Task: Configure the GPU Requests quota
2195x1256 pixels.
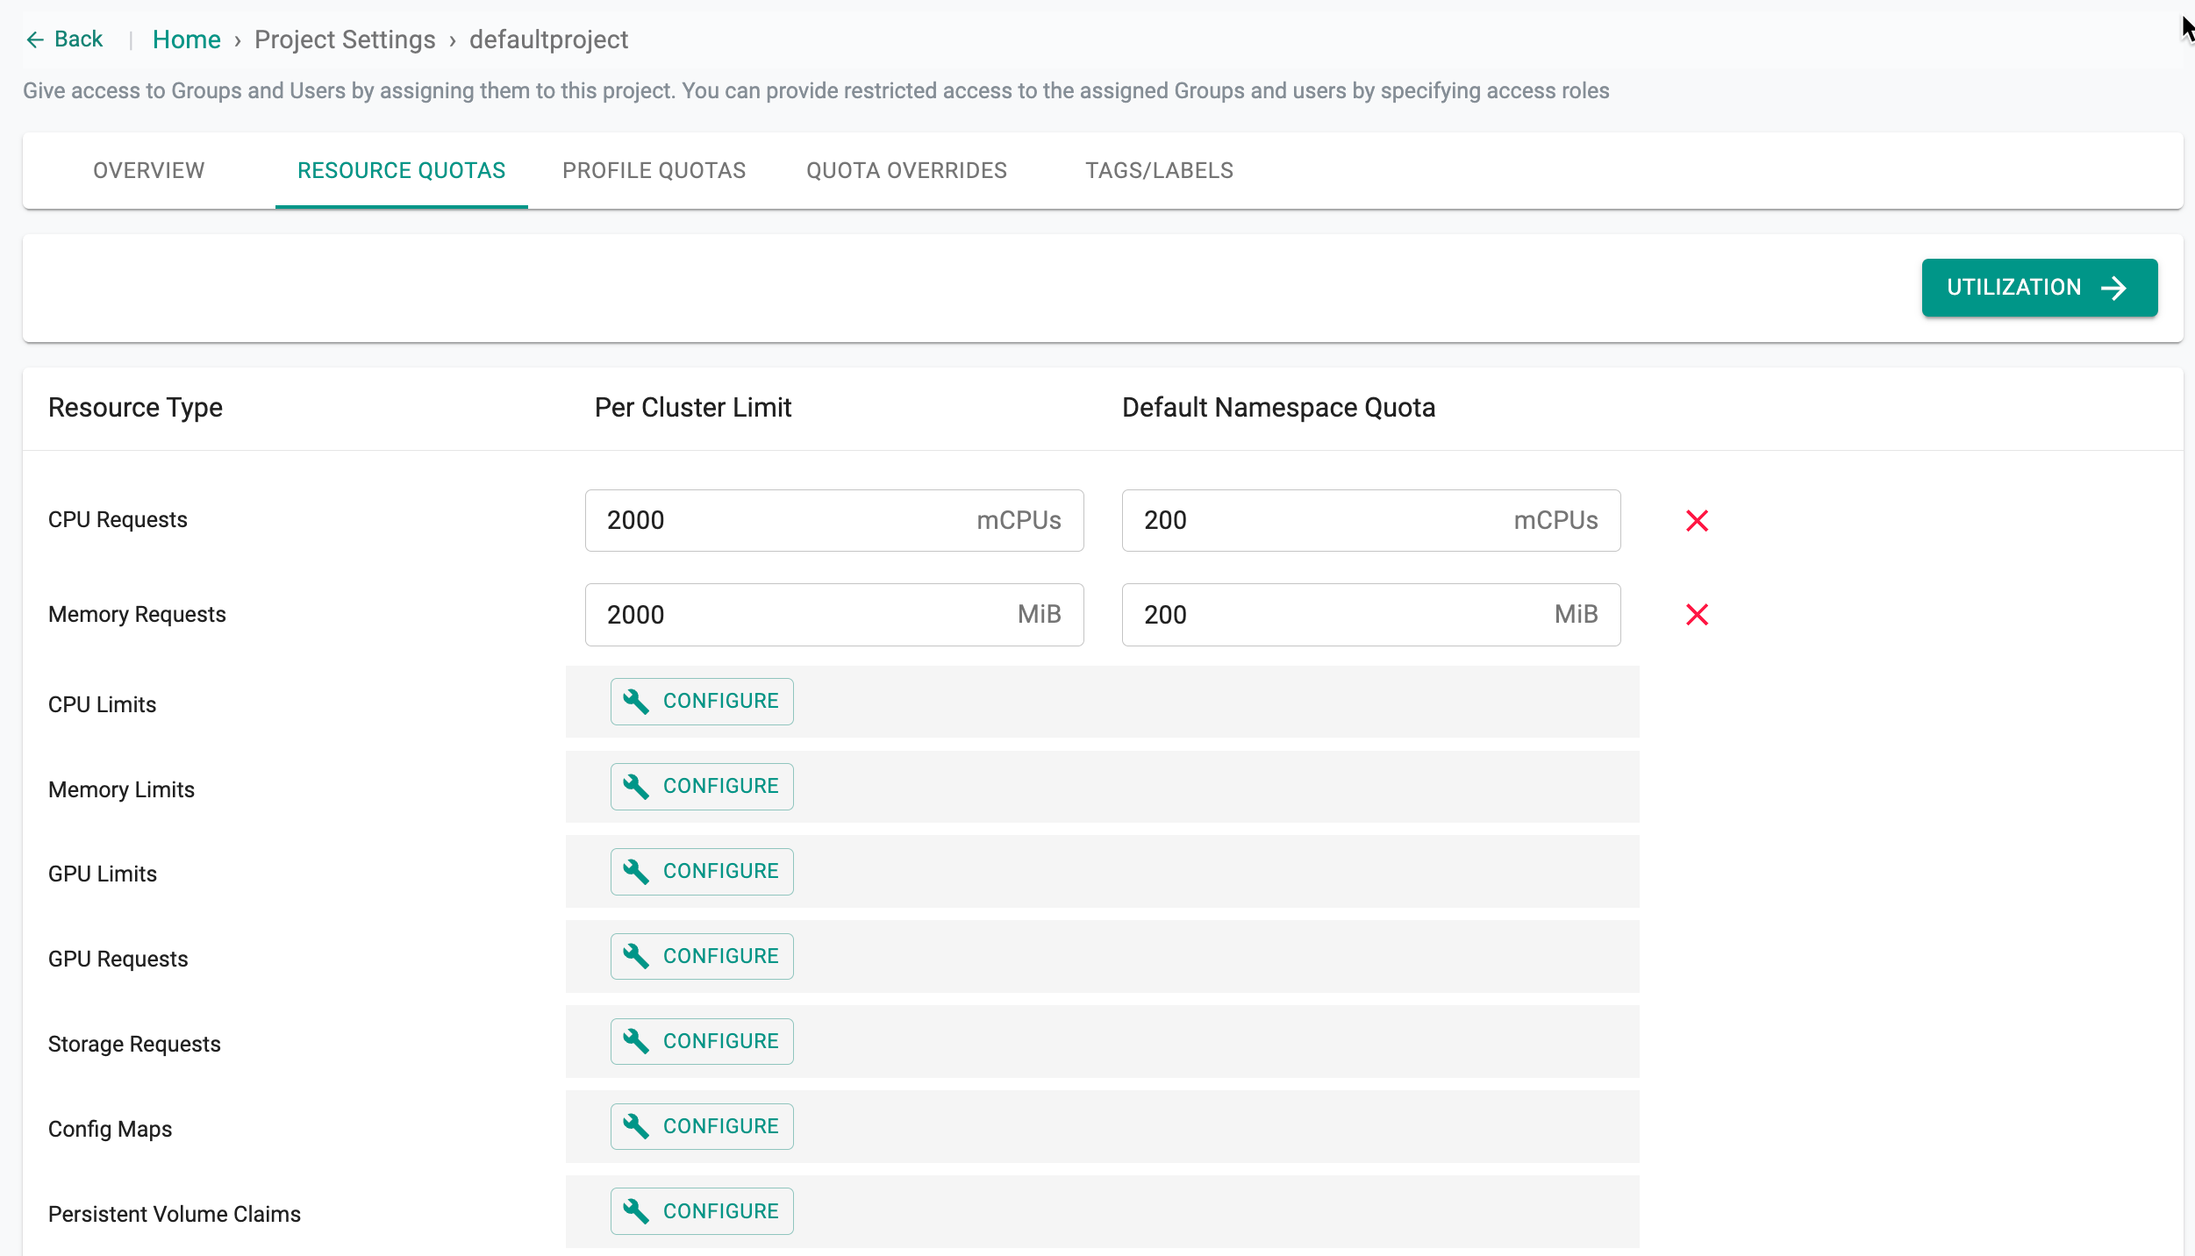Action: point(702,957)
